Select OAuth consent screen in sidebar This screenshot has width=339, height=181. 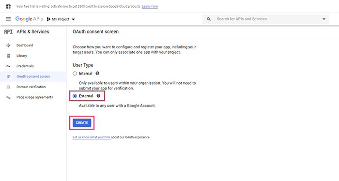pos(33,76)
